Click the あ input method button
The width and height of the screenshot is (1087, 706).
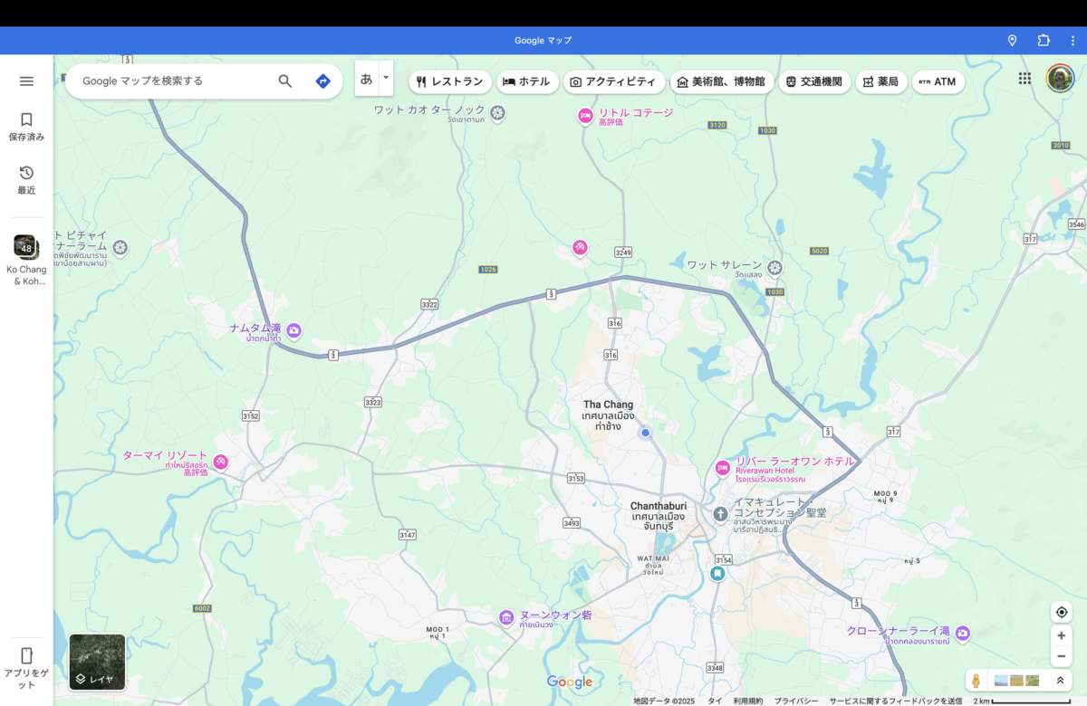366,79
